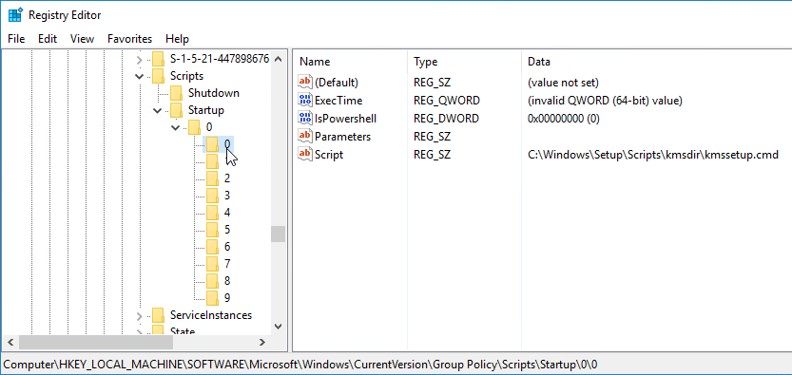792x375 pixels.
Task: Click the Startup folder icon
Action: pyautogui.click(x=177, y=110)
